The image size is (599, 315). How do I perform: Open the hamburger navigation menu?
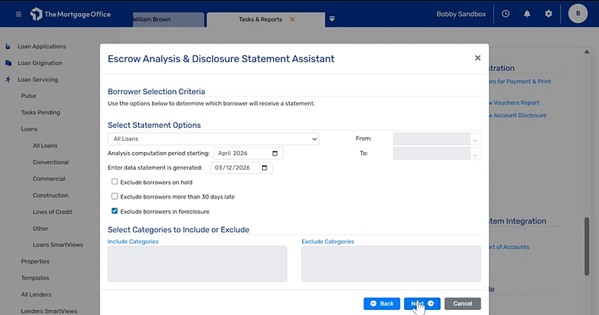click(18, 14)
